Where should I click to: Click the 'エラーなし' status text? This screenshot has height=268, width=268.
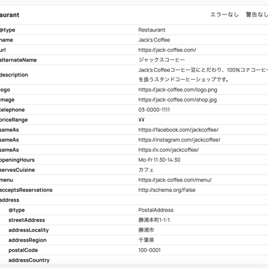click(x=224, y=15)
